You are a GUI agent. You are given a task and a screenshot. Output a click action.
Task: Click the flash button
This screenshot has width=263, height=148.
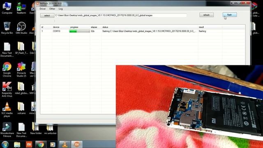230,15
